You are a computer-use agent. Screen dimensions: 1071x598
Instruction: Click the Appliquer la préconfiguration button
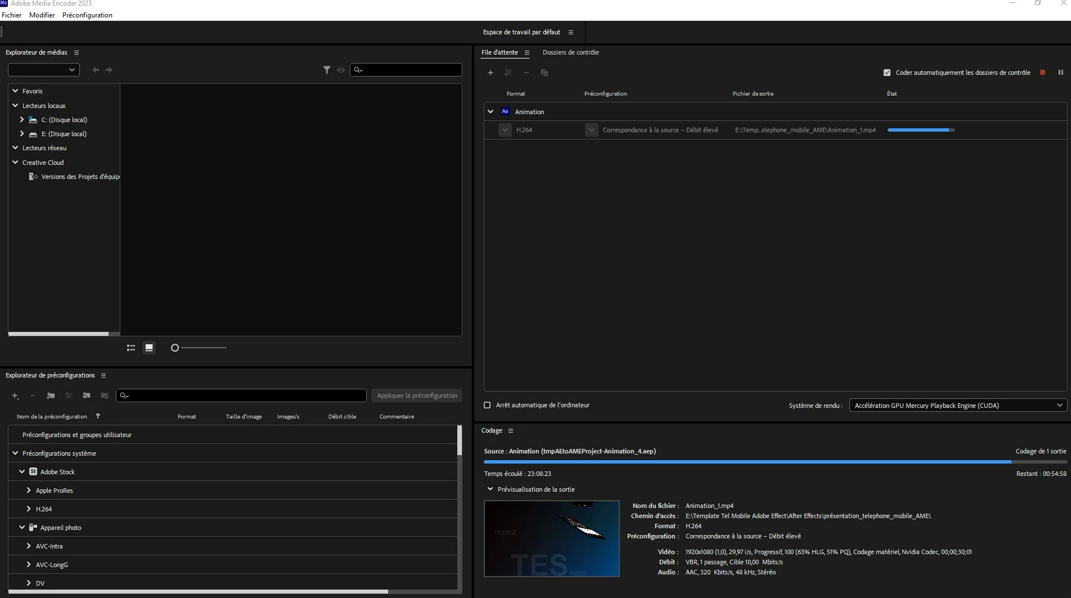click(x=417, y=395)
